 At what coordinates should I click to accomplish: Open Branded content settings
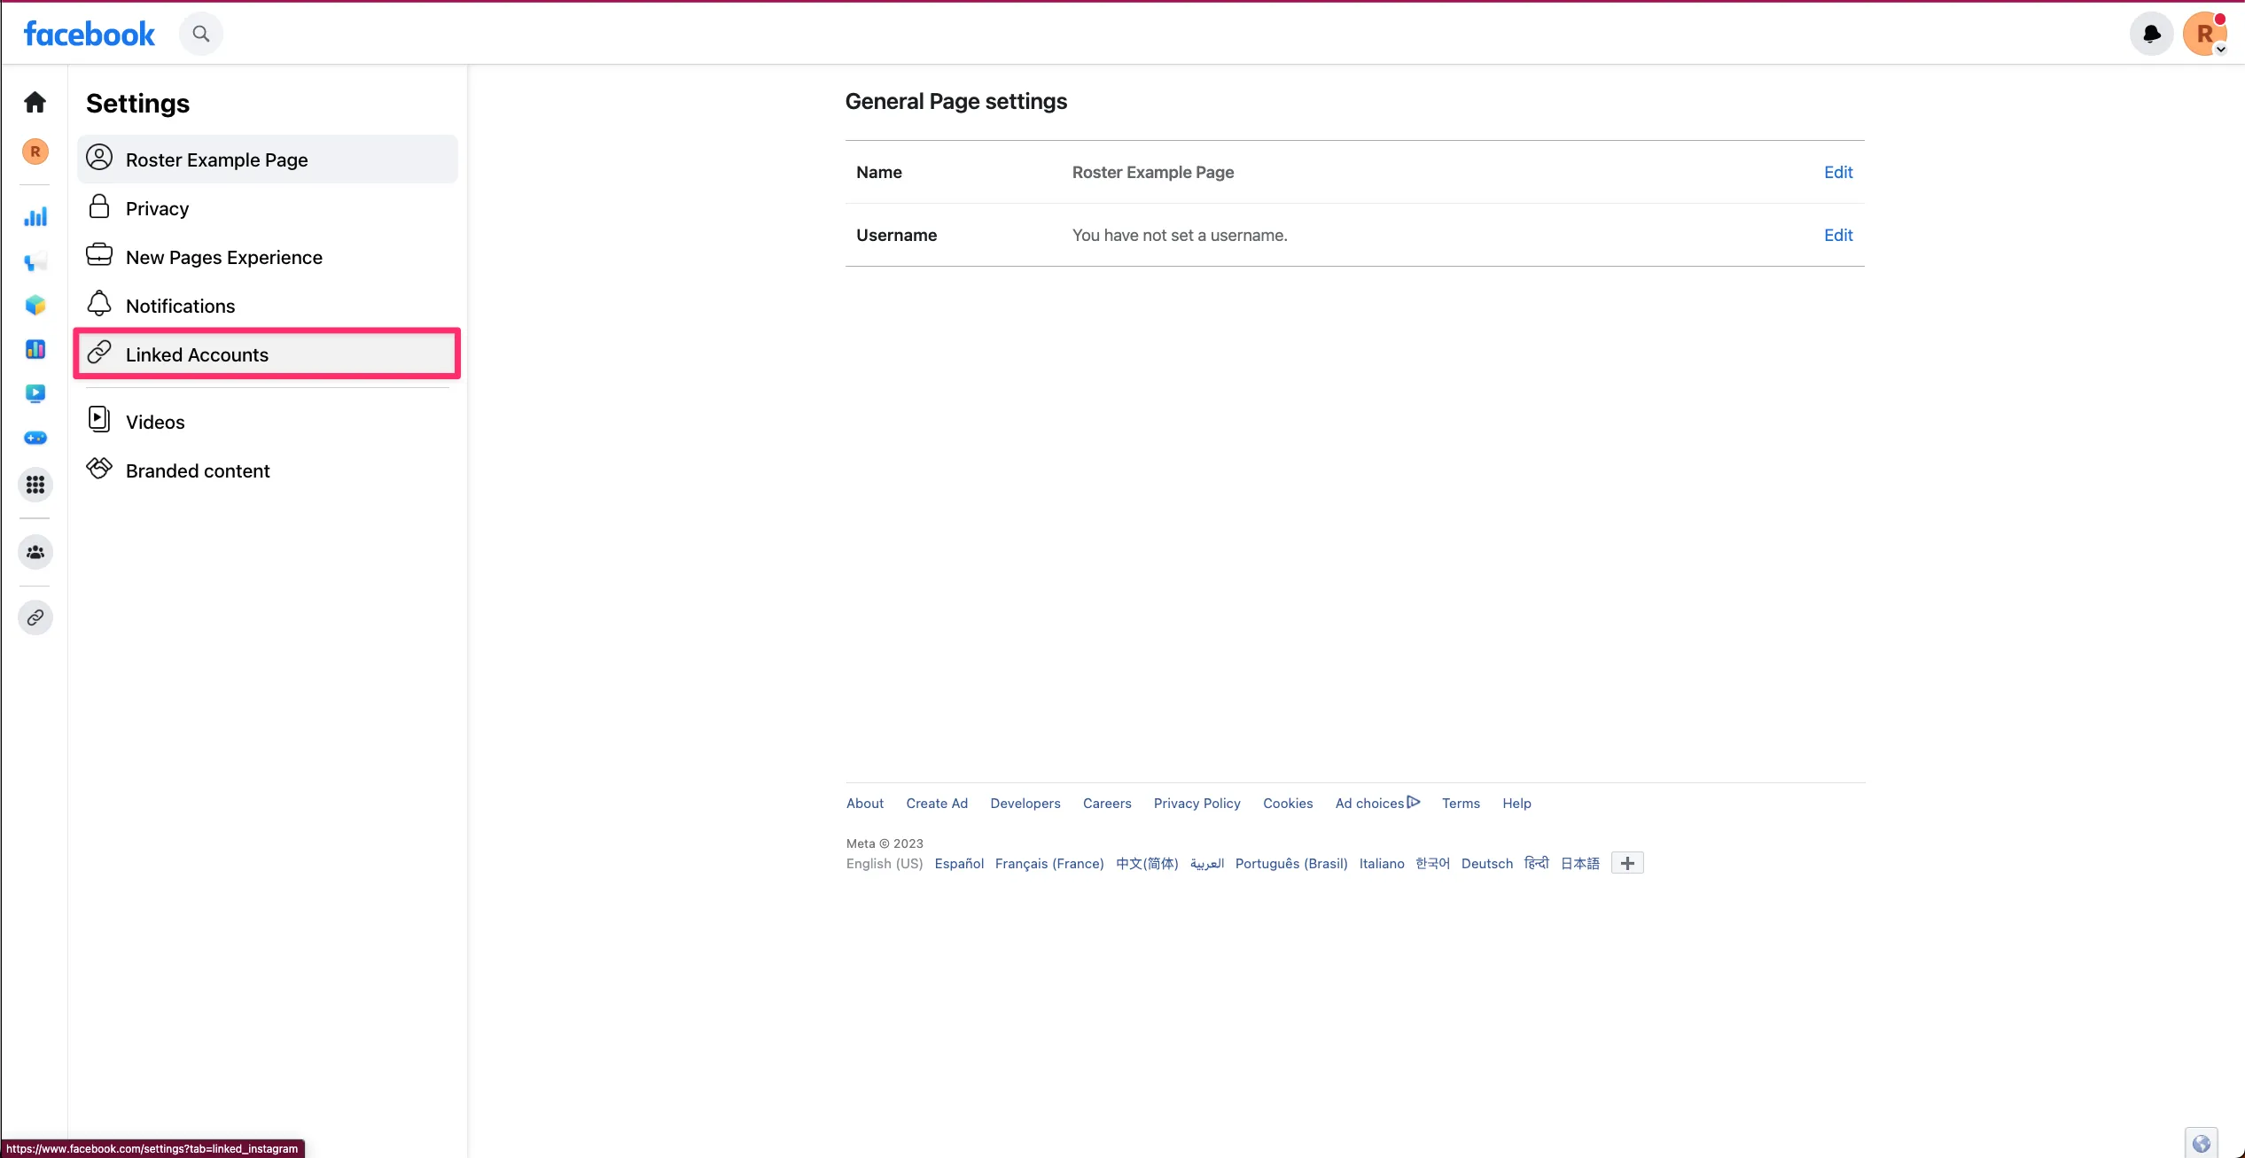click(x=268, y=470)
